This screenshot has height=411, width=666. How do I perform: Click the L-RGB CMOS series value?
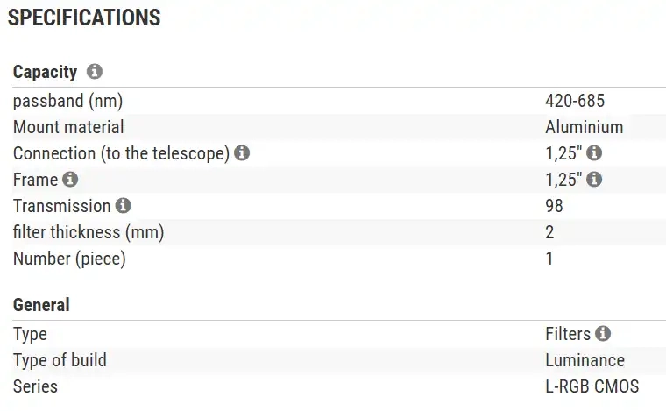pos(592,386)
